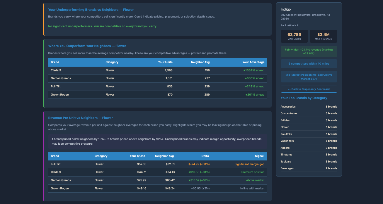The height and width of the screenshot is (204, 383).
Task: Click $82.01 neighbor average value
Action: pos(170,164)
